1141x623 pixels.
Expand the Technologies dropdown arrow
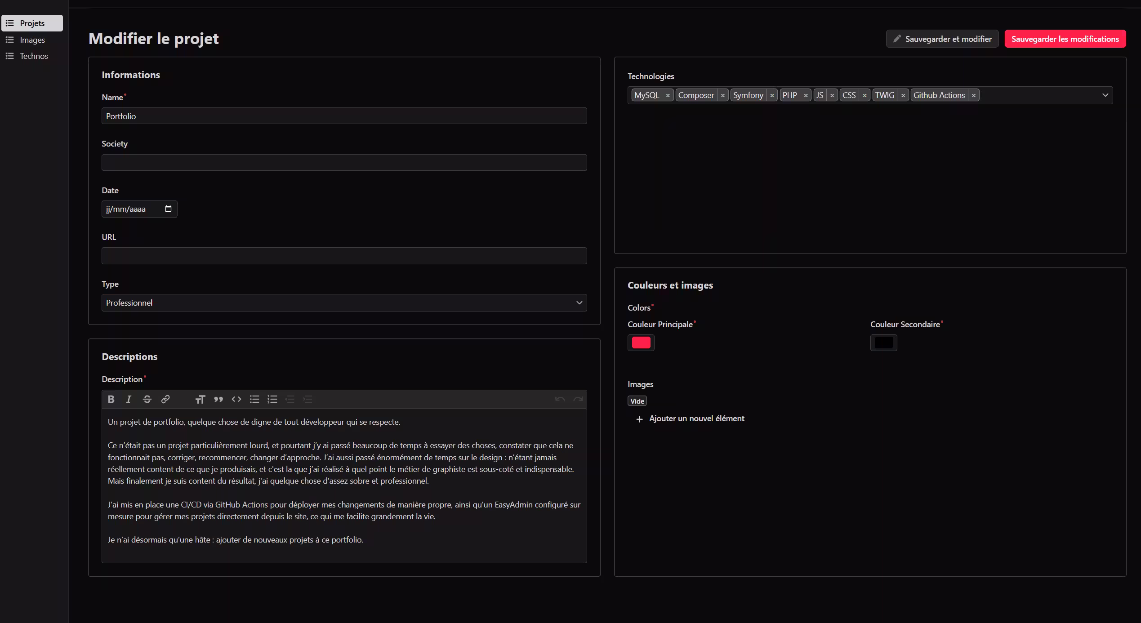1105,95
